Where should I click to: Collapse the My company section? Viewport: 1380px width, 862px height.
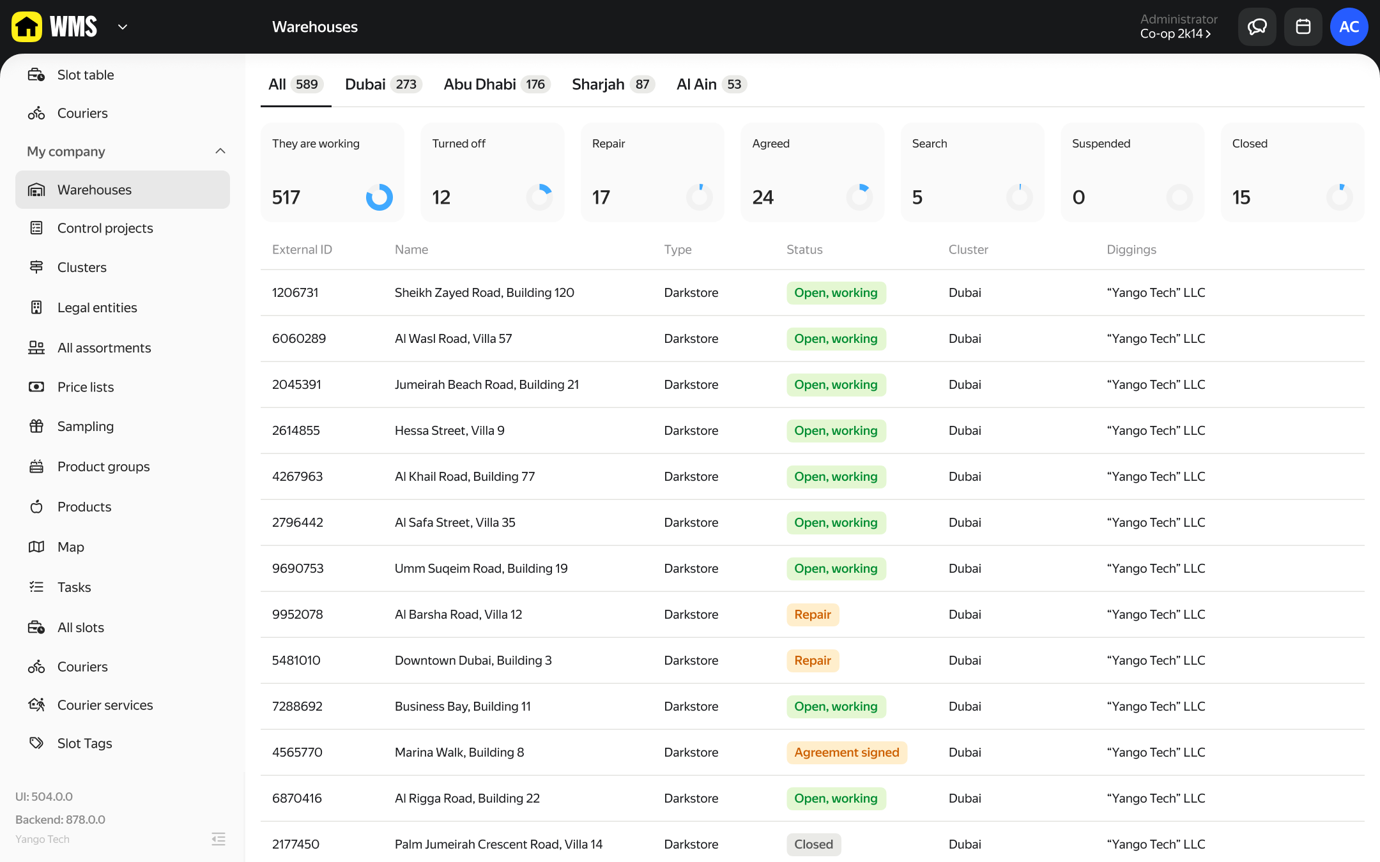tap(220, 151)
